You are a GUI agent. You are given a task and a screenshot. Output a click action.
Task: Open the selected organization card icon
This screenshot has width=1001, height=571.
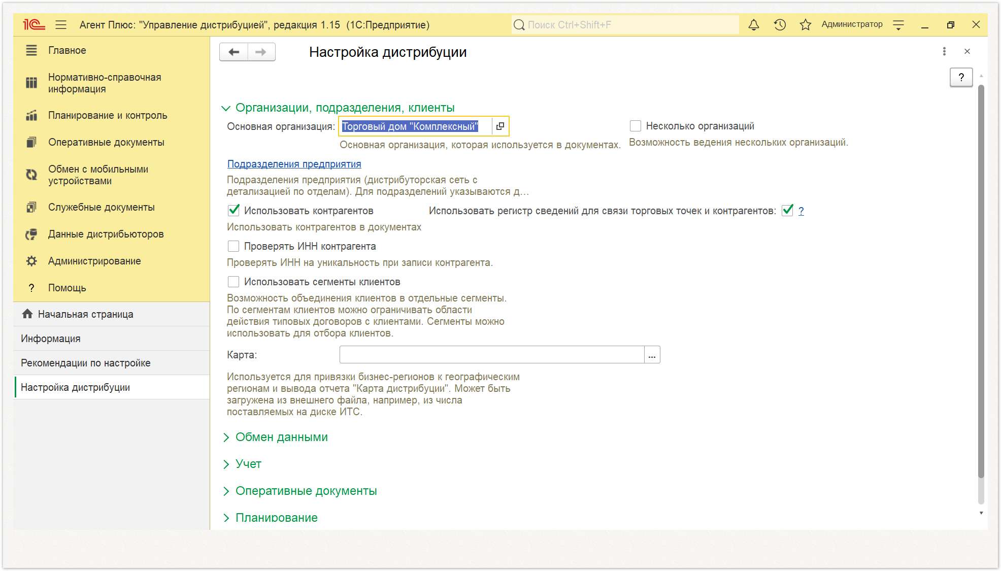click(500, 126)
